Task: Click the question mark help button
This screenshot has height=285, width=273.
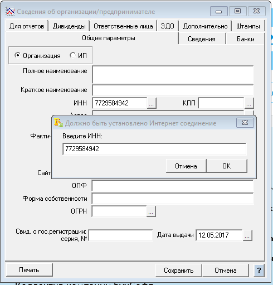Action: [x=259, y=270]
